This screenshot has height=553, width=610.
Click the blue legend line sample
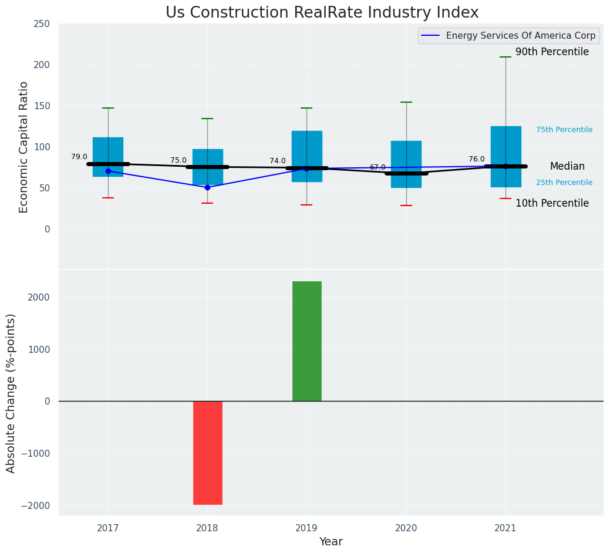coord(432,36)
